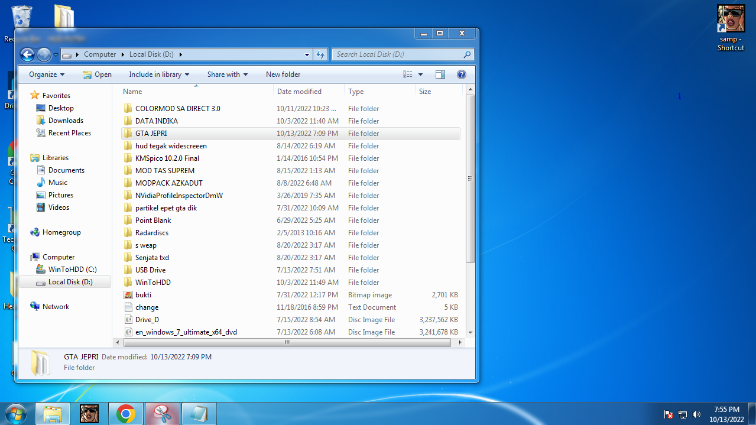Select the hud tegak widescreeen folder icon
This screenshot has height=425, width=756.
tap(128, 146)
